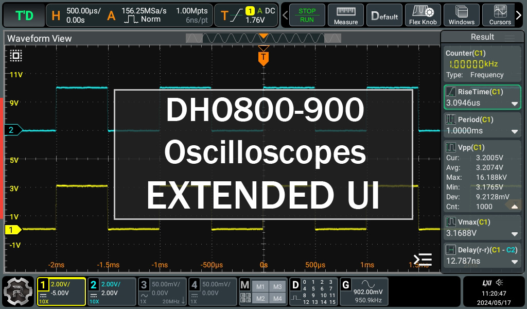Open the Windows icon
Image resolution: width=527 pixels, height=309 pixels.
pos(462,15)
